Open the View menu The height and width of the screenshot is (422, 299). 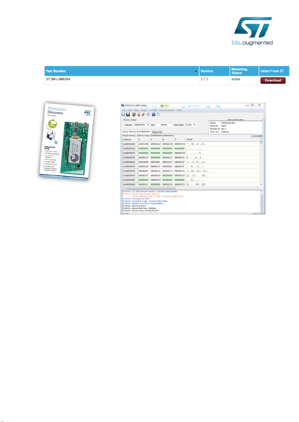pos(136,110)
